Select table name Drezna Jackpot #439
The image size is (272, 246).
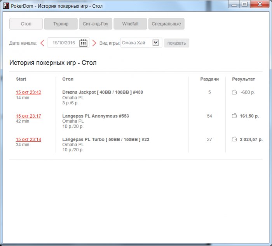pyautogui.click(x=103, y=92)
